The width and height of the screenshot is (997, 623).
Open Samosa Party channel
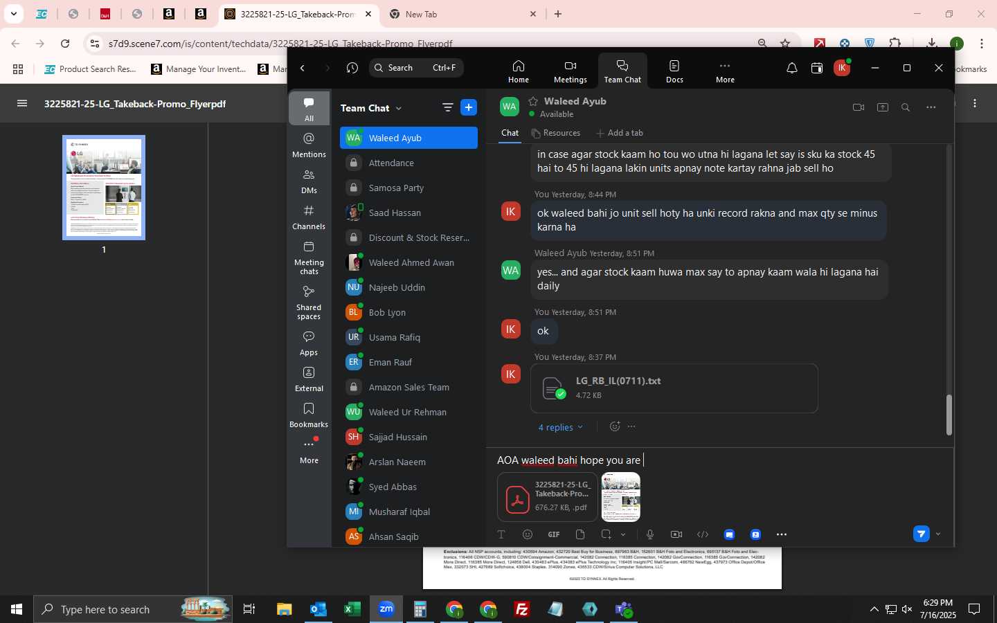pyautogui.click(x=408, y=188)
